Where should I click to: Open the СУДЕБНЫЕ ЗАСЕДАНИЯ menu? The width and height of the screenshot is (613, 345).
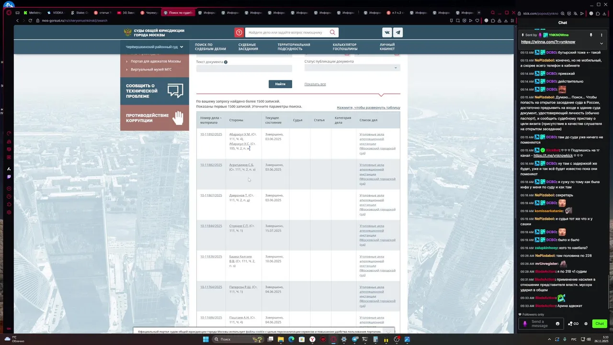coord(248,47)
